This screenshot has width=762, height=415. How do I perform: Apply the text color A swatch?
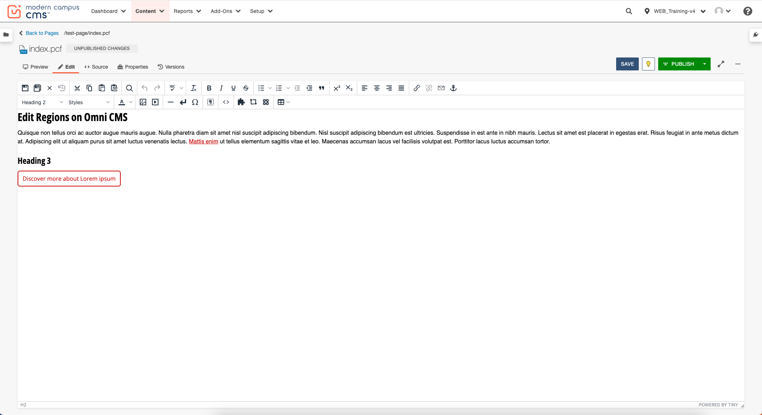tap(122, 102)
